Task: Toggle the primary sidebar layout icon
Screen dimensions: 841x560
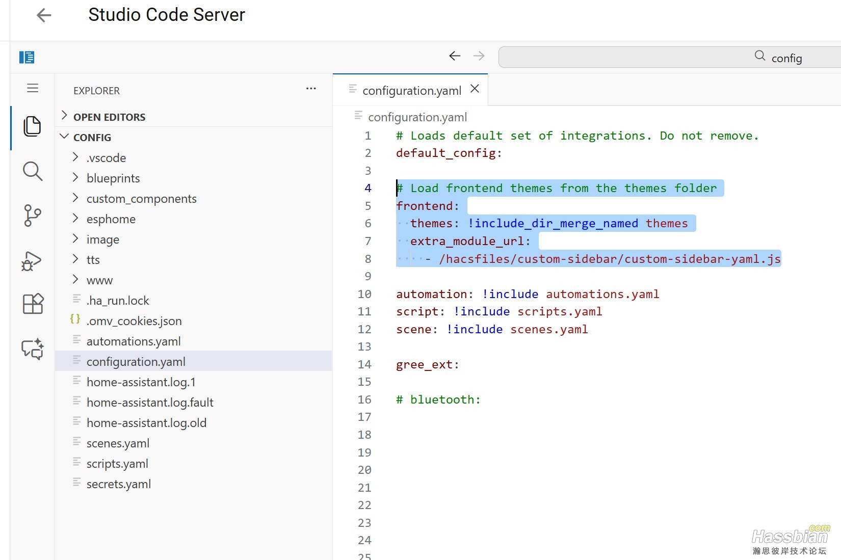Action: tap(27, 58)
